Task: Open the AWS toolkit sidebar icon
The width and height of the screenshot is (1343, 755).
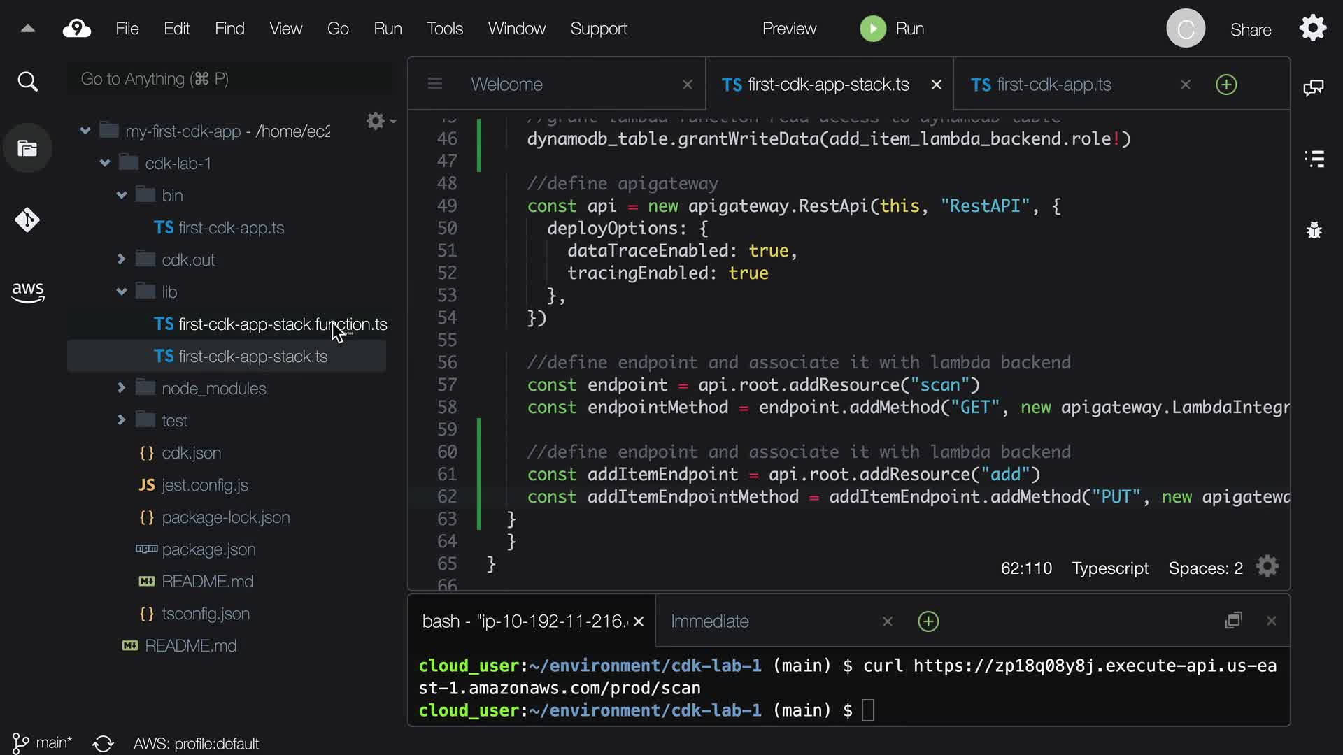Action: click(x=27, y=292)
